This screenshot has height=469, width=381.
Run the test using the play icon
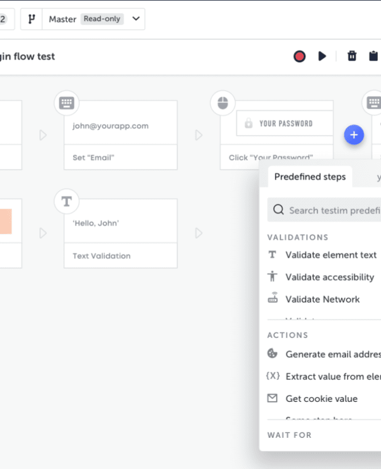(323, 56)
